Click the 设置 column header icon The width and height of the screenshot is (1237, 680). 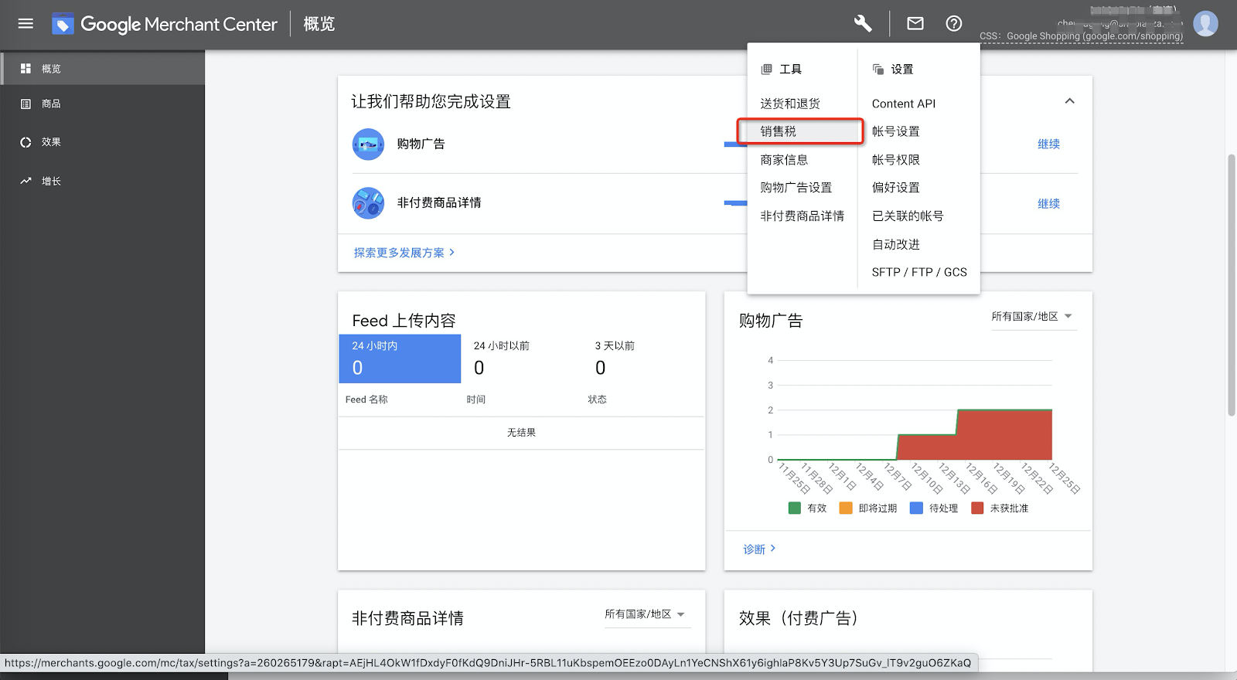(x=878, y=69)
